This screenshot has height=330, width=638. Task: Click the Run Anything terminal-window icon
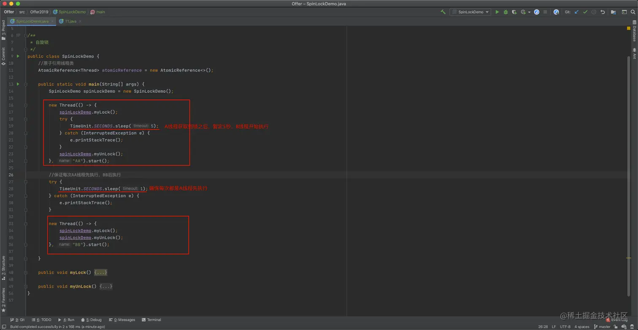point(624,12)
